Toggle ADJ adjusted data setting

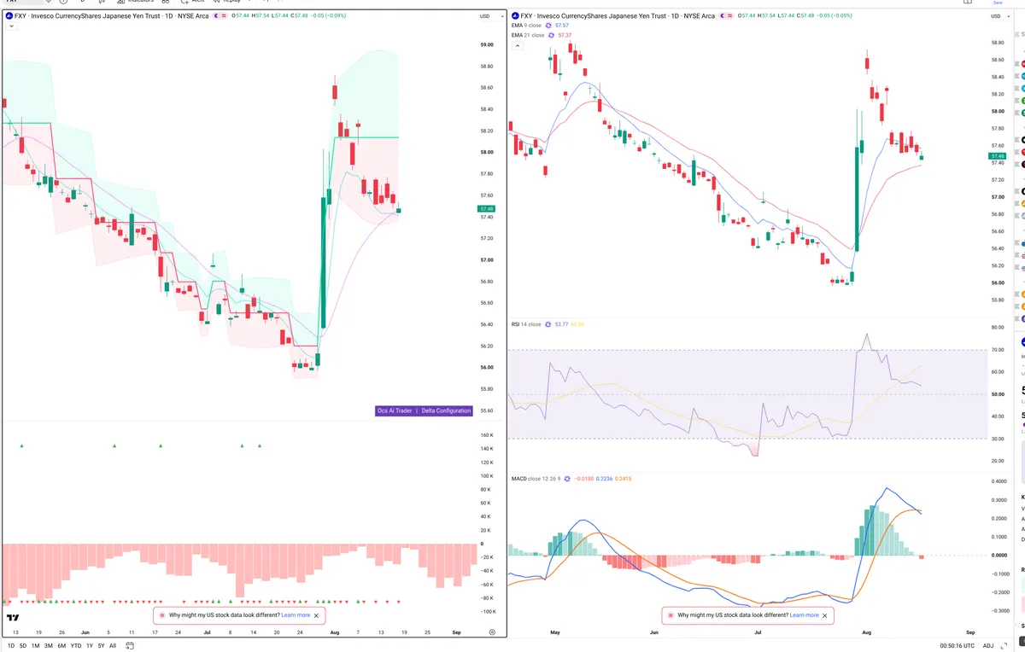(988, 646)
